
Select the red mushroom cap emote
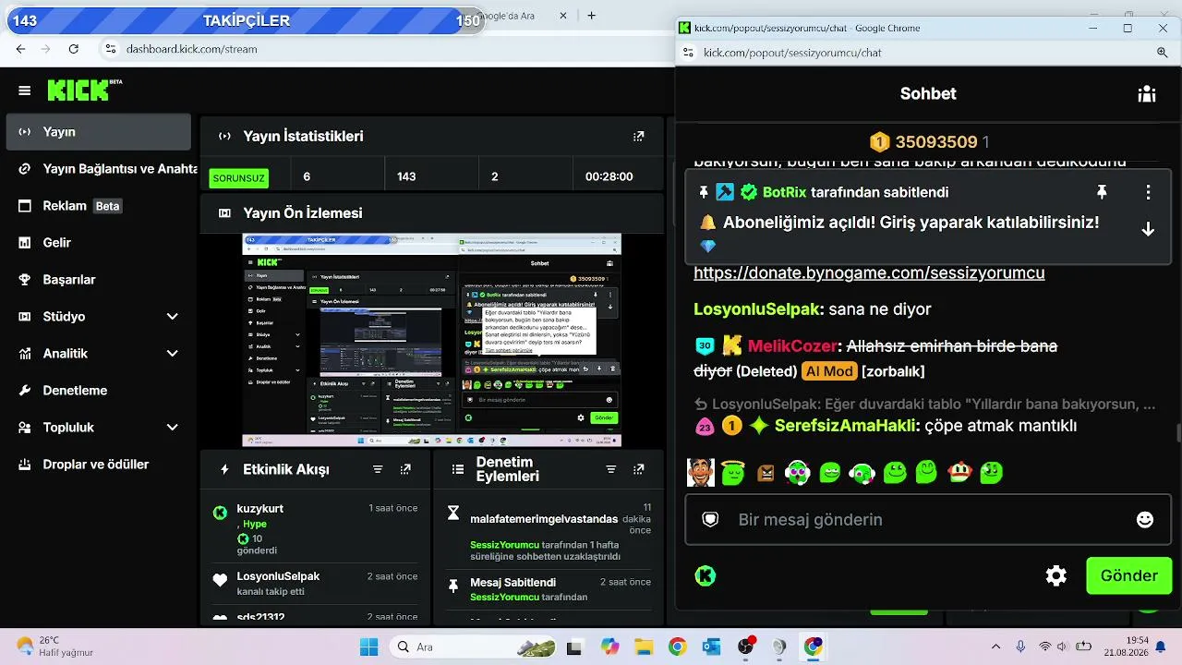(959, 472)
